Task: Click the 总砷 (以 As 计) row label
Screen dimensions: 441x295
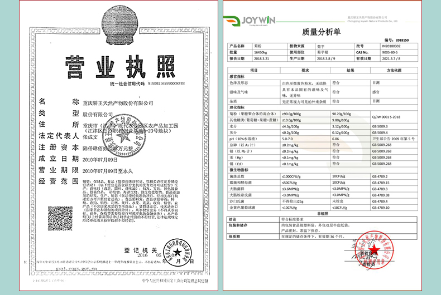Action: point(242,145)
